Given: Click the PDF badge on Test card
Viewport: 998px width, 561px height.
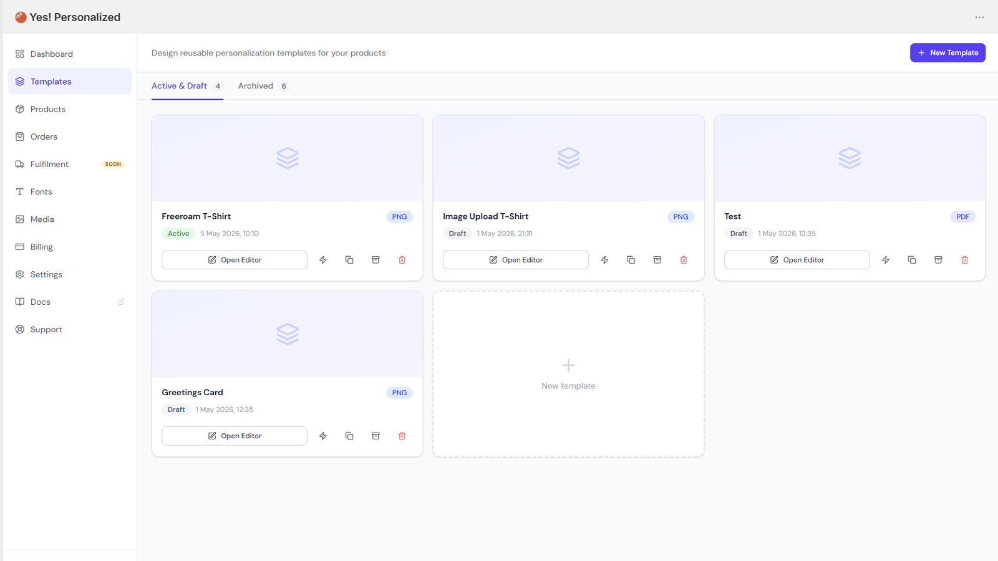Looking at the screenshot, I should pyautogui.click(x=962, y=217).
